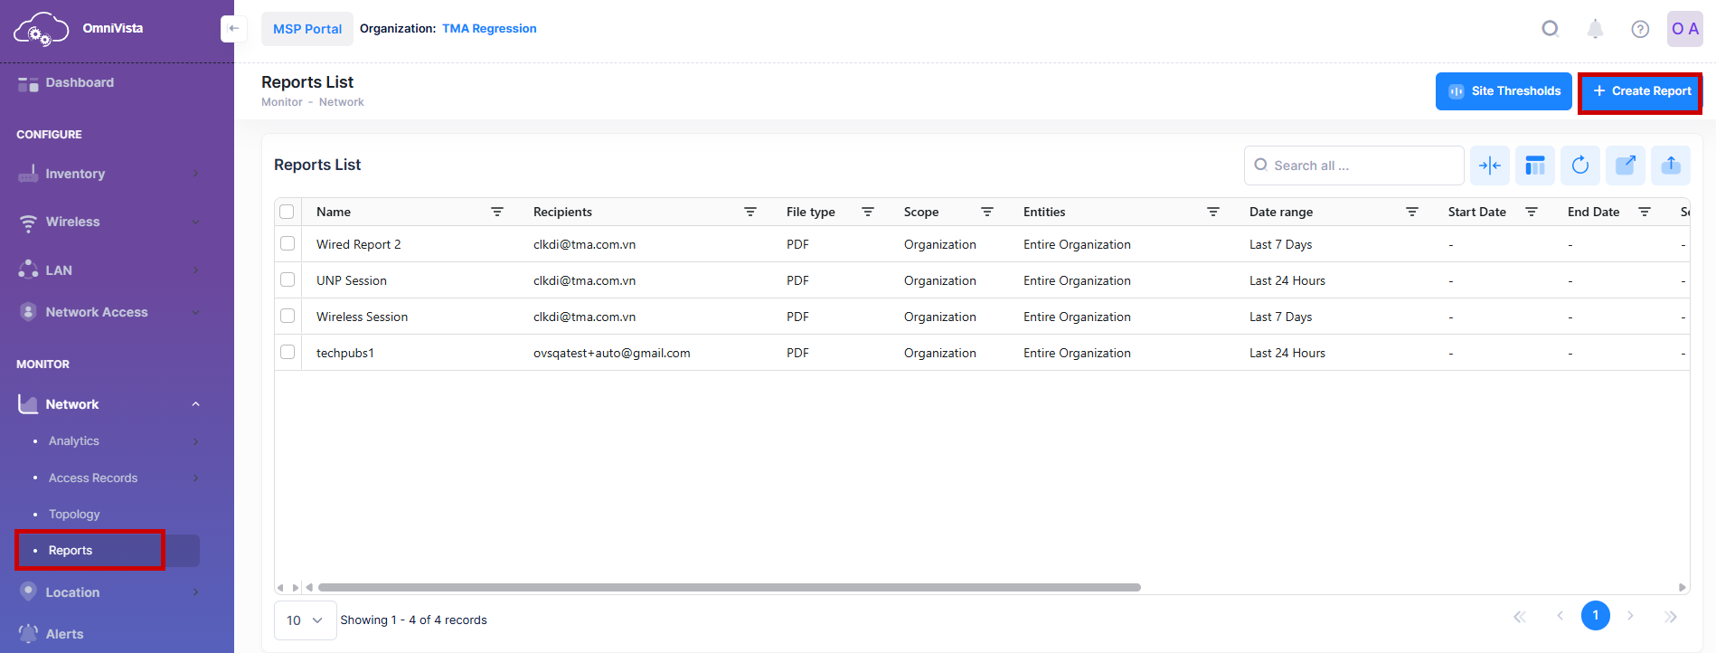Click the export upload icon
Viewport: 1716px width, 653px height.
coord(1670,166)
